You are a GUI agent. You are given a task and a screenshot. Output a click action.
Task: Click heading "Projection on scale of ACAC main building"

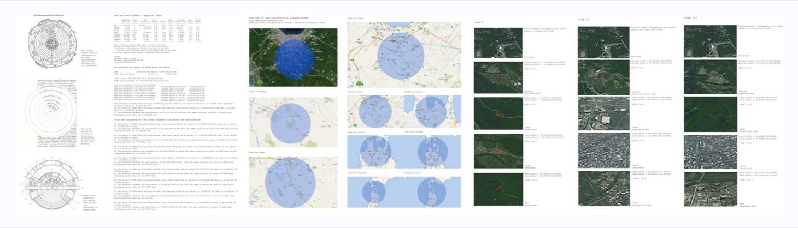click(141, 67)
